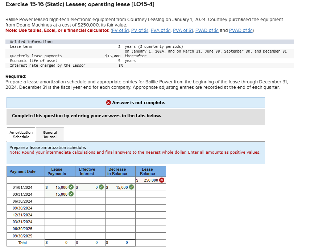Click the decrease in balance cell for 09/30/2024
The image size is (310, 249).
click(x=120, y=208)
